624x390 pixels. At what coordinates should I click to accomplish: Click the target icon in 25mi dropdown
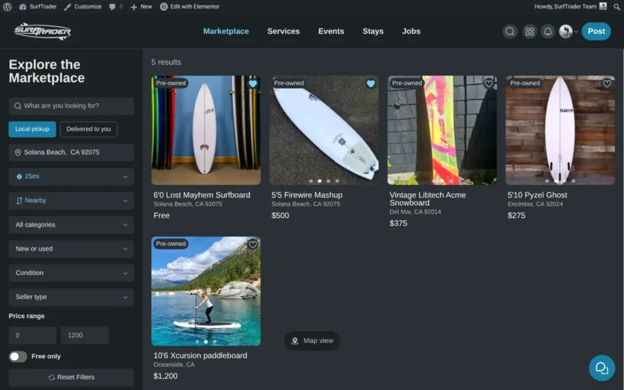(19, 177)
